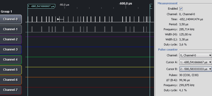Screen dimensions: 212x96
Task: Uncheck the Measurement Enabled checkbox
Action: click(x=181, y=9)
